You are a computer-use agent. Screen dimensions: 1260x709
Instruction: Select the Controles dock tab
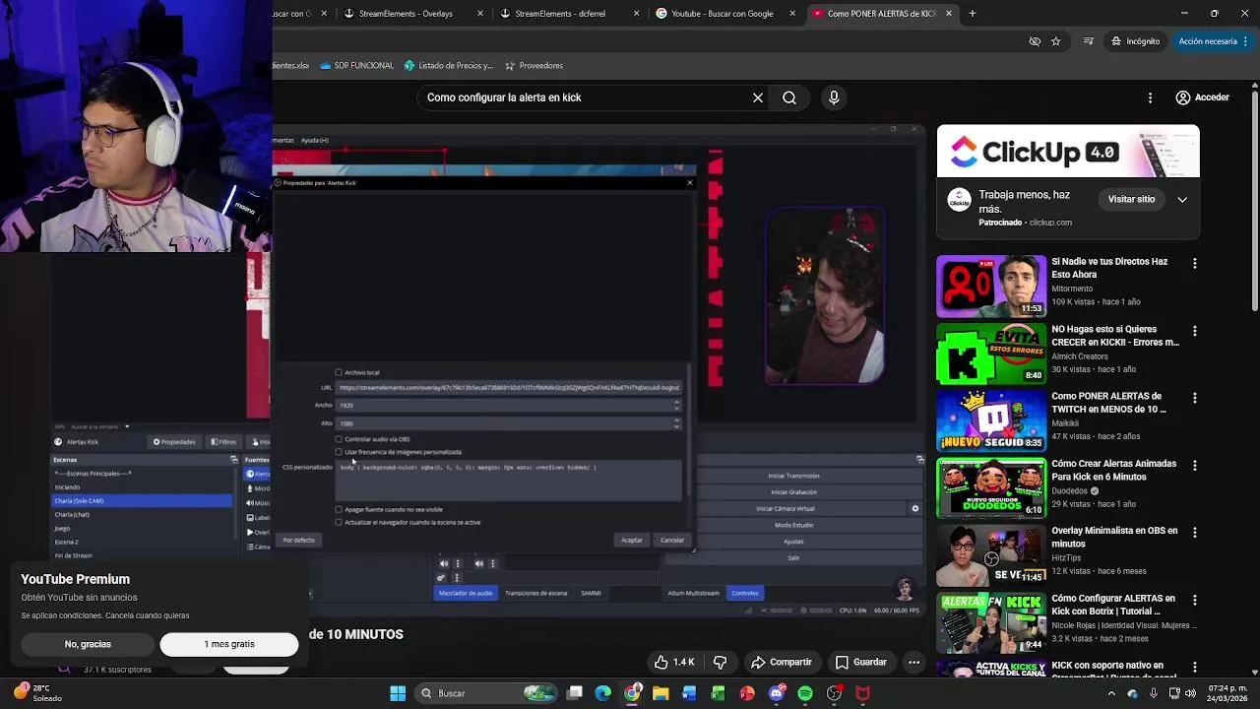(x=745, y=593)
